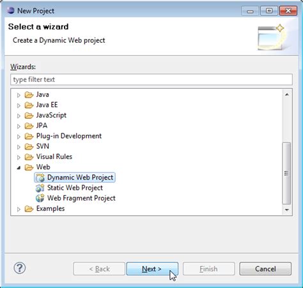Minimize the New Project dialog
Image resolution: width=303 pixels, height=288 pixels.
point(250,11)
